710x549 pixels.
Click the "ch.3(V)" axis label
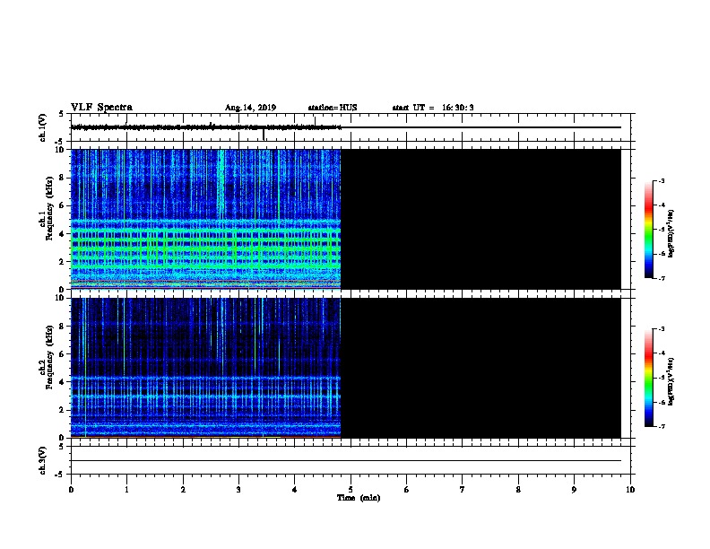click(42, 460)
